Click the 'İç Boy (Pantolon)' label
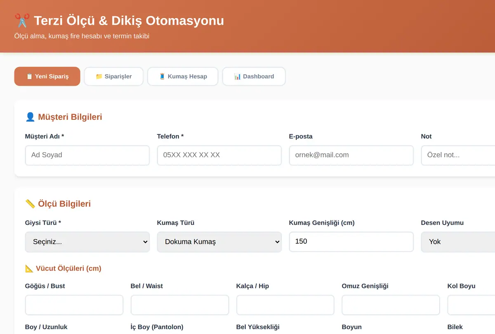This screenshot has height=334, width=495. point(157,327)
